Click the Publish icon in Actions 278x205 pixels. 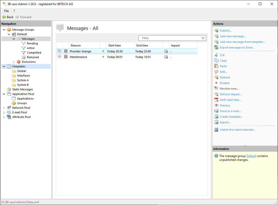point(216,31)
